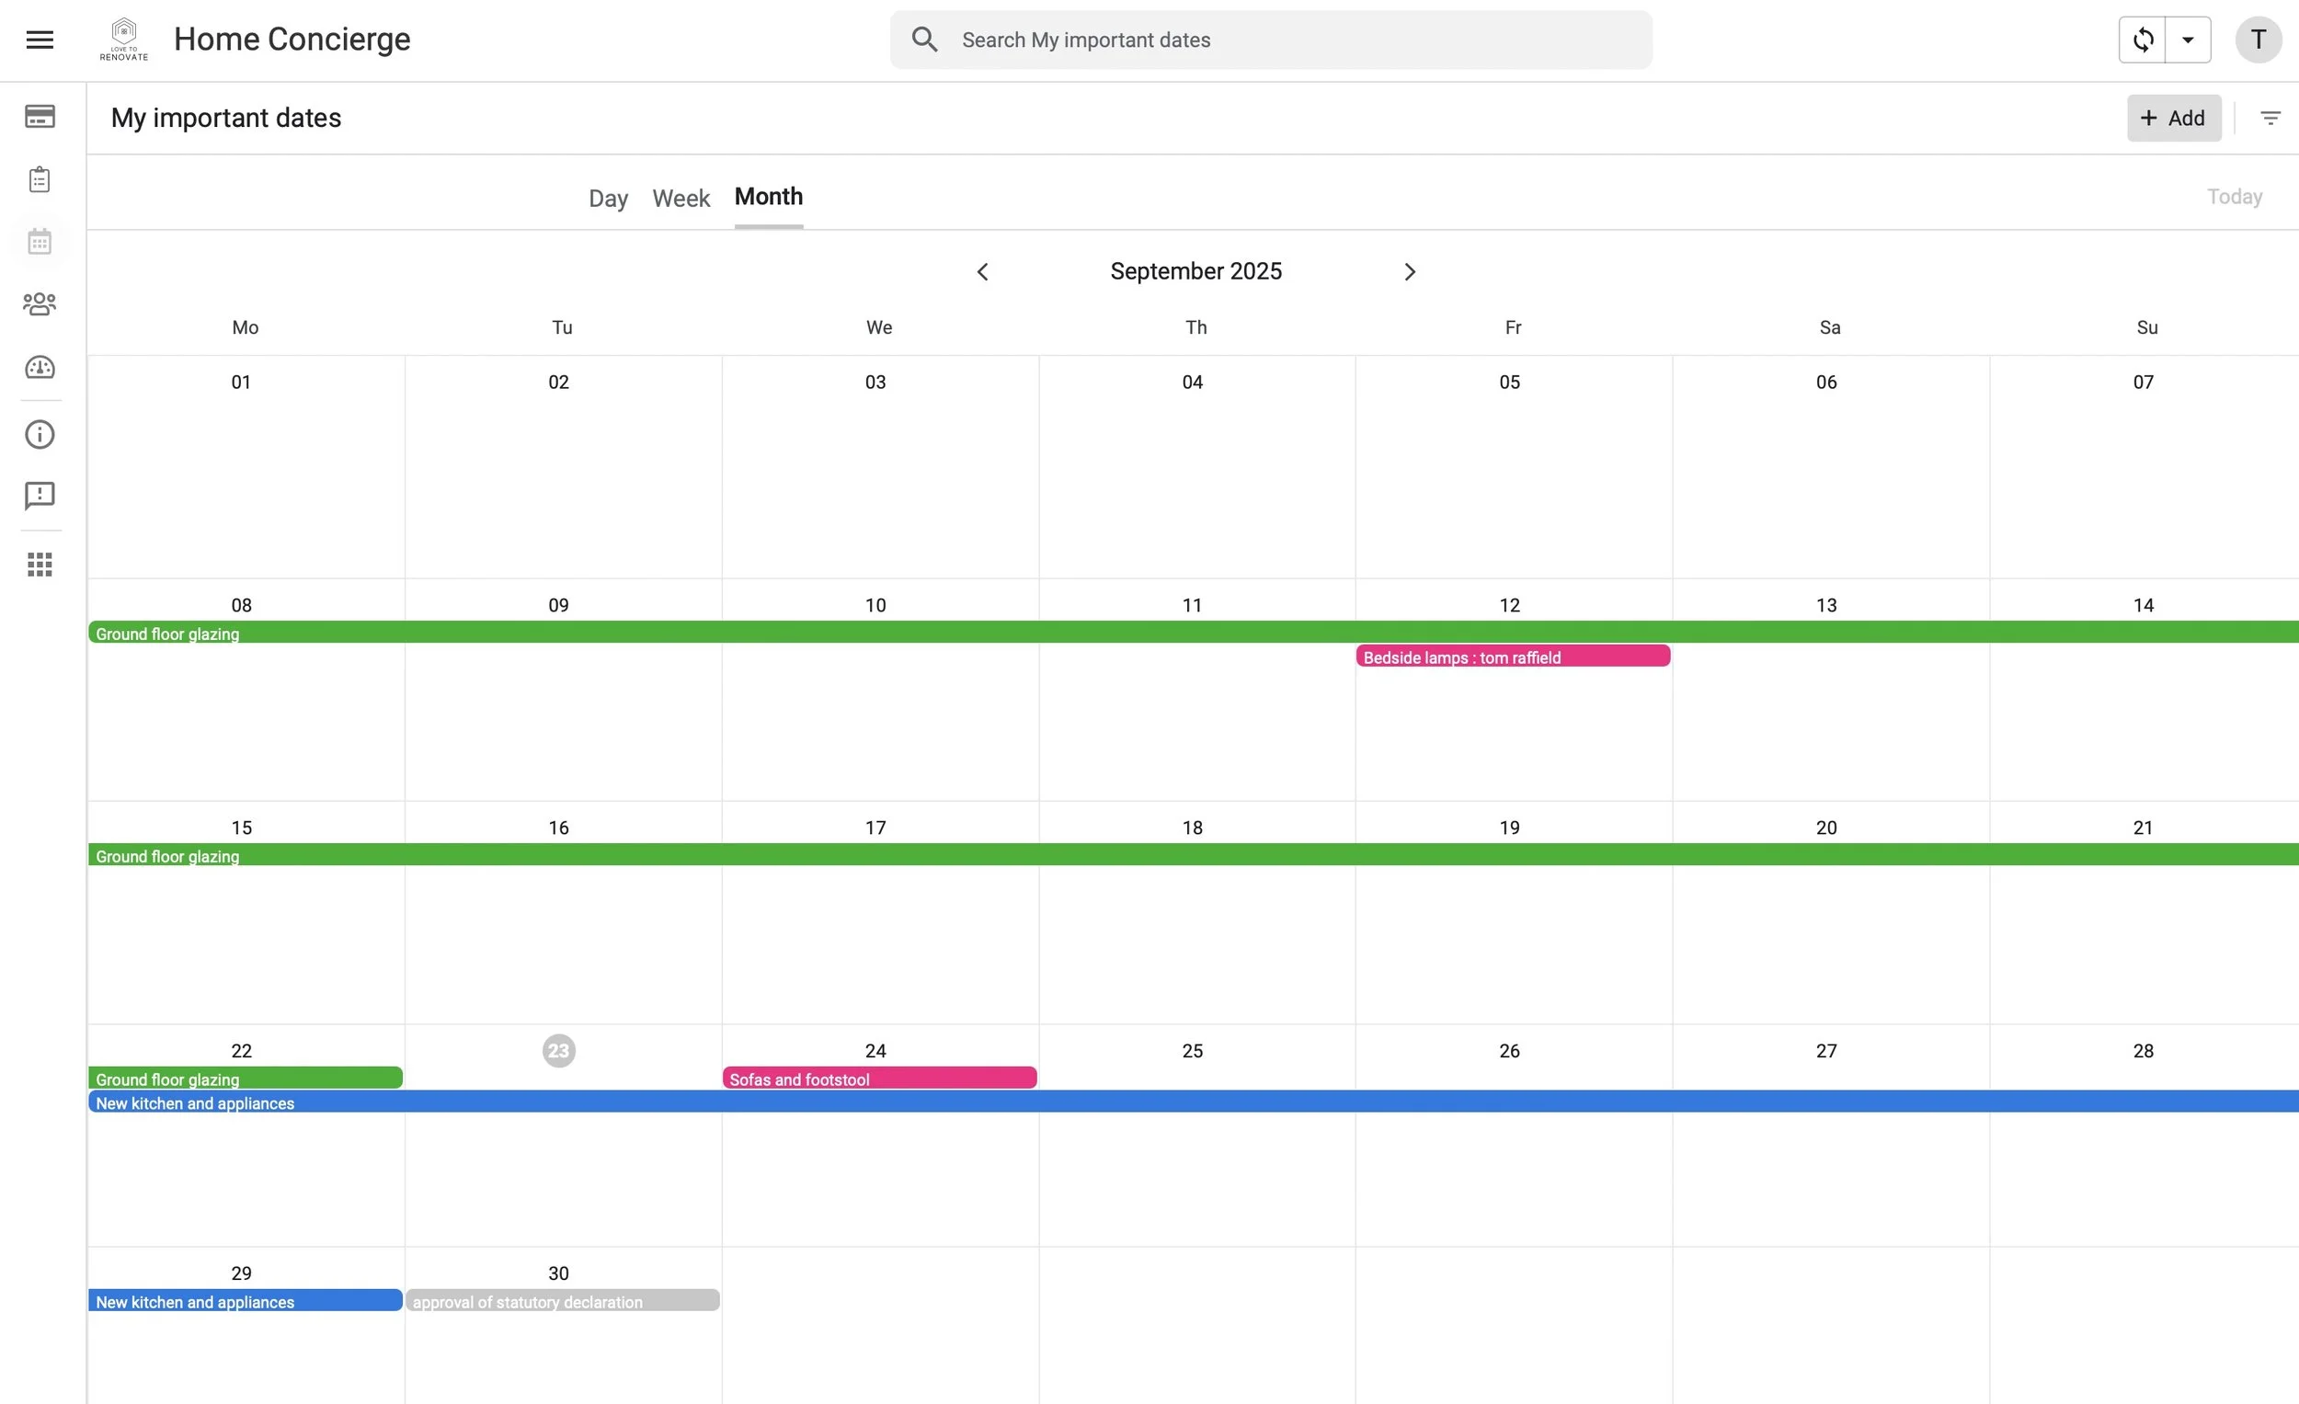
Task: Switch to the Week view tab
Action: [x=681, y=198]
